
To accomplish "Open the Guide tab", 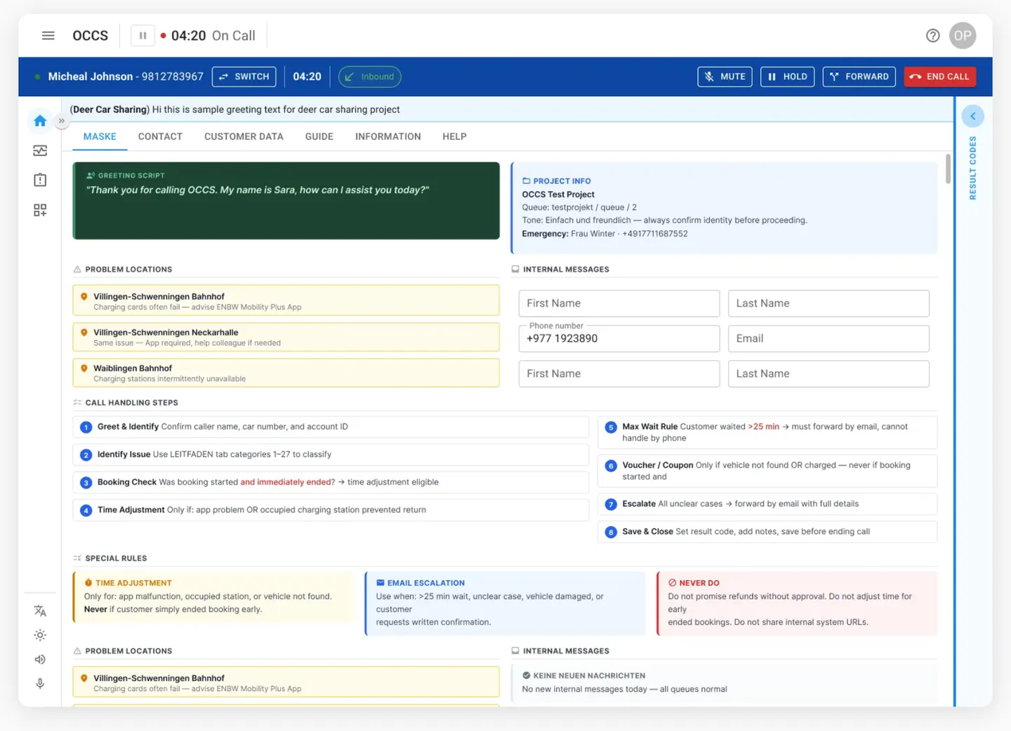I will [319, 136].
